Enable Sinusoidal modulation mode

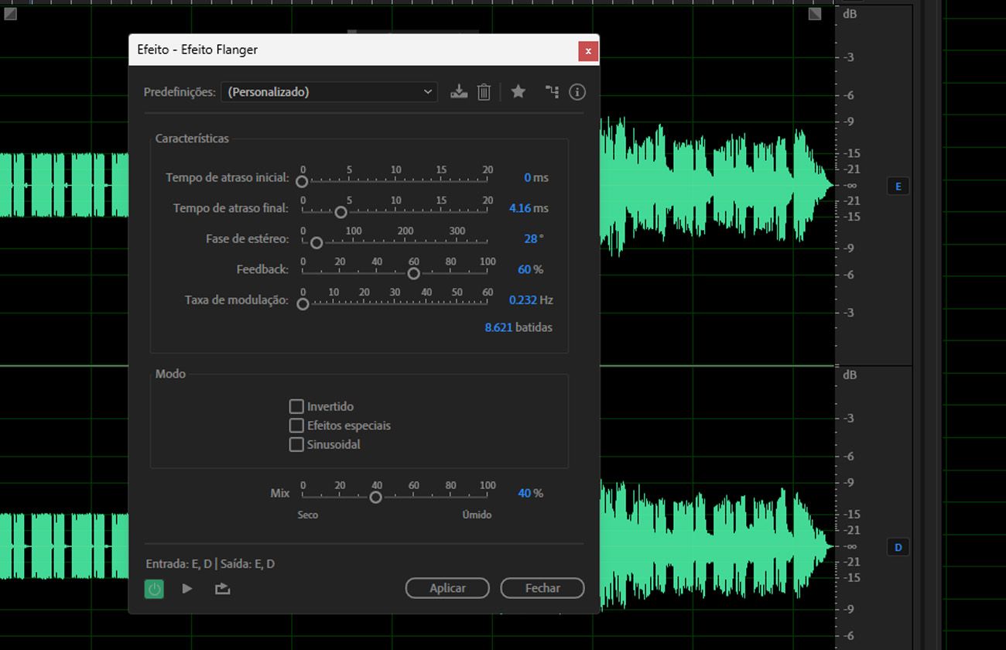[x=296, y=444]
